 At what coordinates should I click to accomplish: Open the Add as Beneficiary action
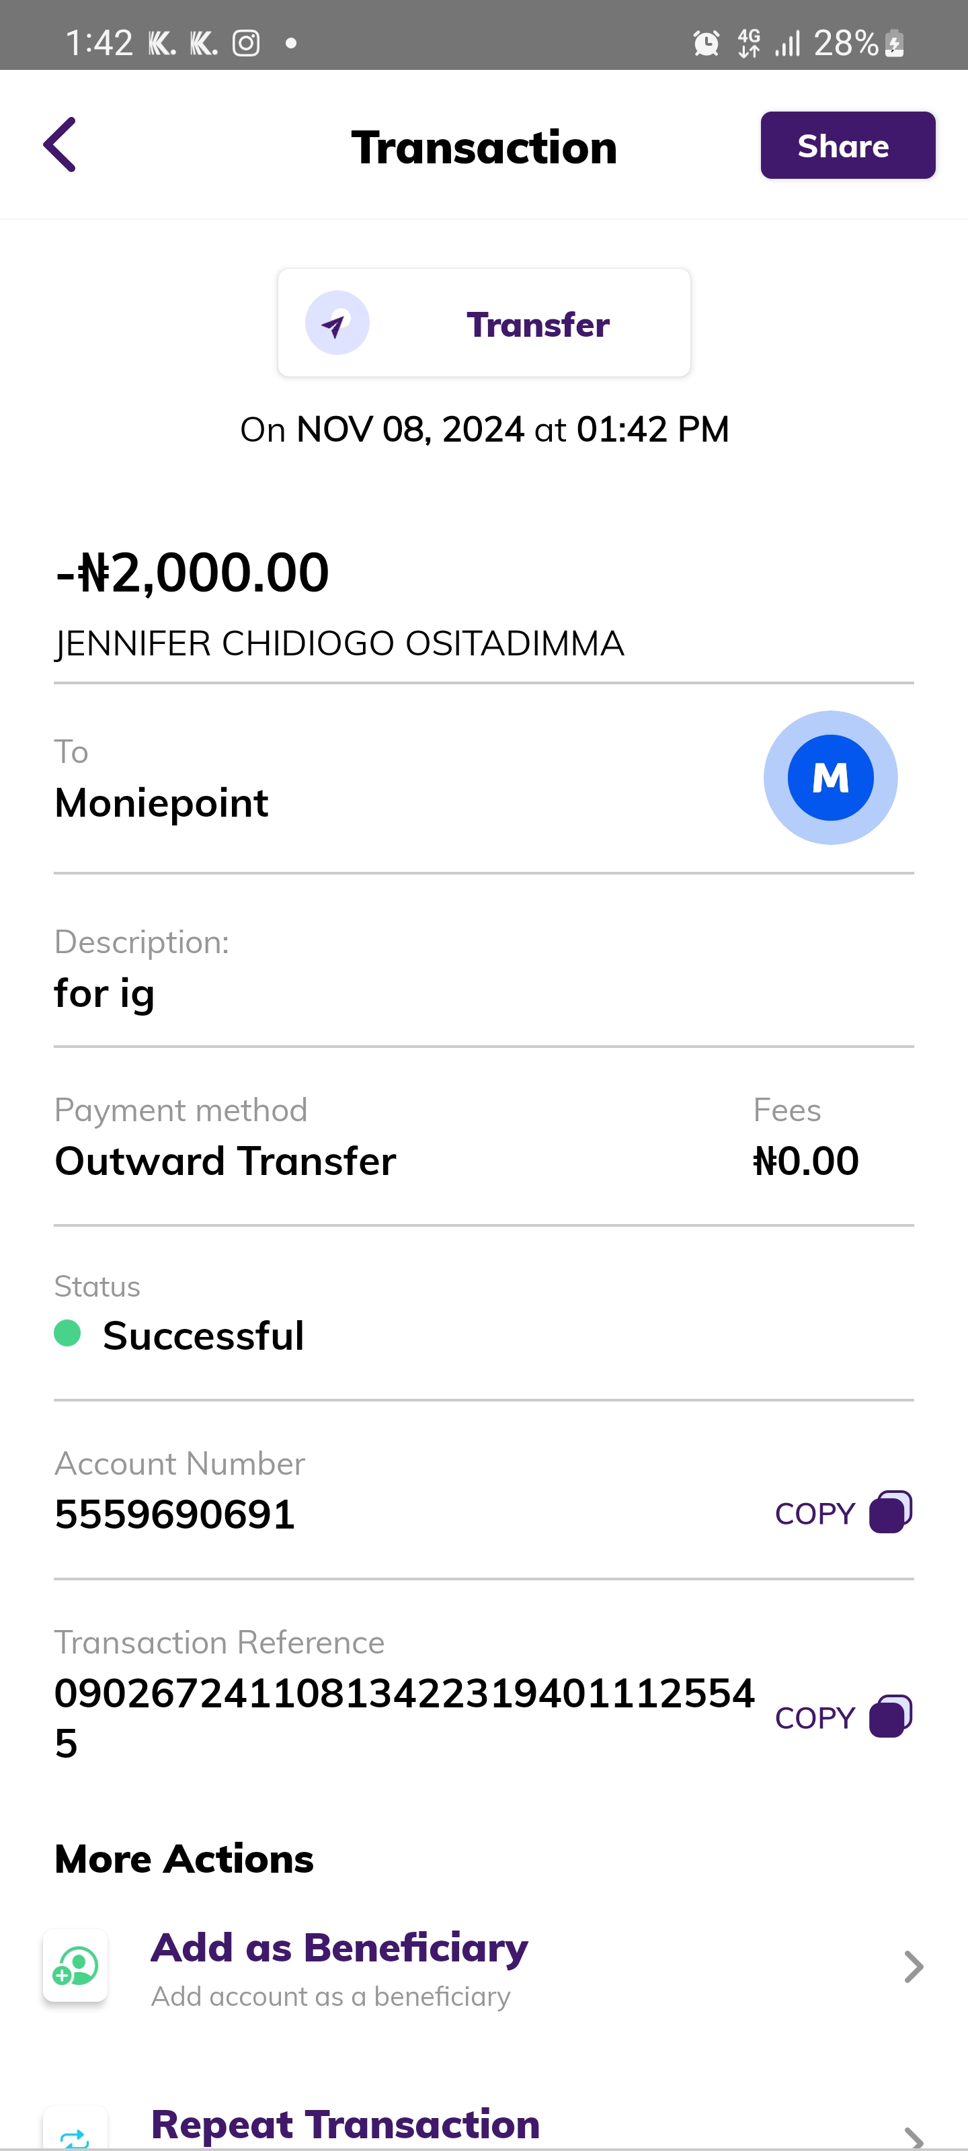tap(339, 1965)
